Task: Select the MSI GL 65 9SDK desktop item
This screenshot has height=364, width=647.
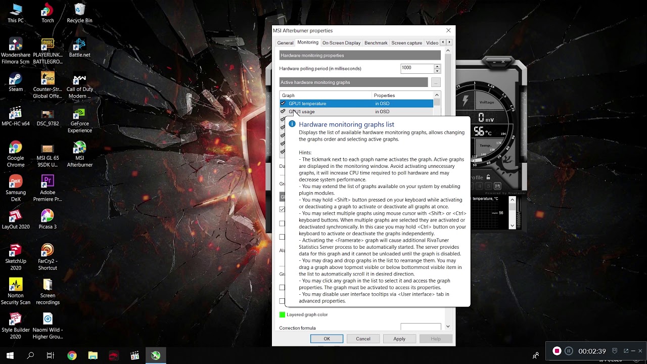Action: click(x=48, y=155)
